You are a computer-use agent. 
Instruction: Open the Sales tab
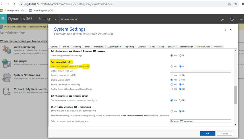[162, 47]
